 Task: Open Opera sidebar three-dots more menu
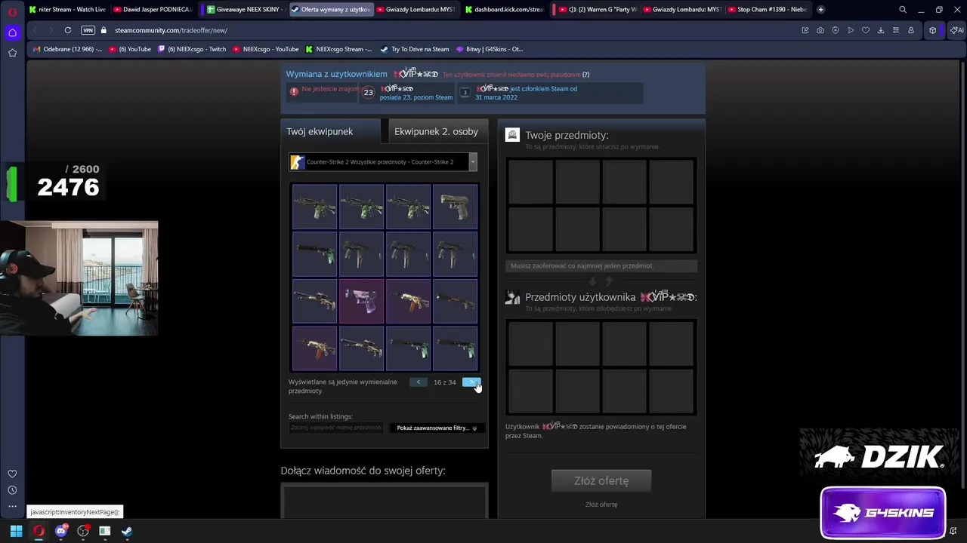point(12,506)
